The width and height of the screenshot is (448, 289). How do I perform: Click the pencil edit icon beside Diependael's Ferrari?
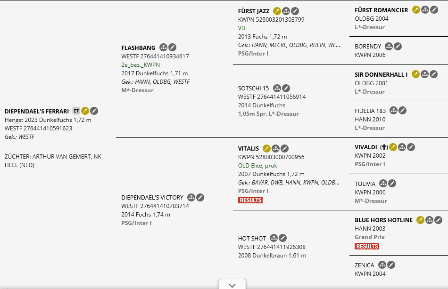coord(94,111)
